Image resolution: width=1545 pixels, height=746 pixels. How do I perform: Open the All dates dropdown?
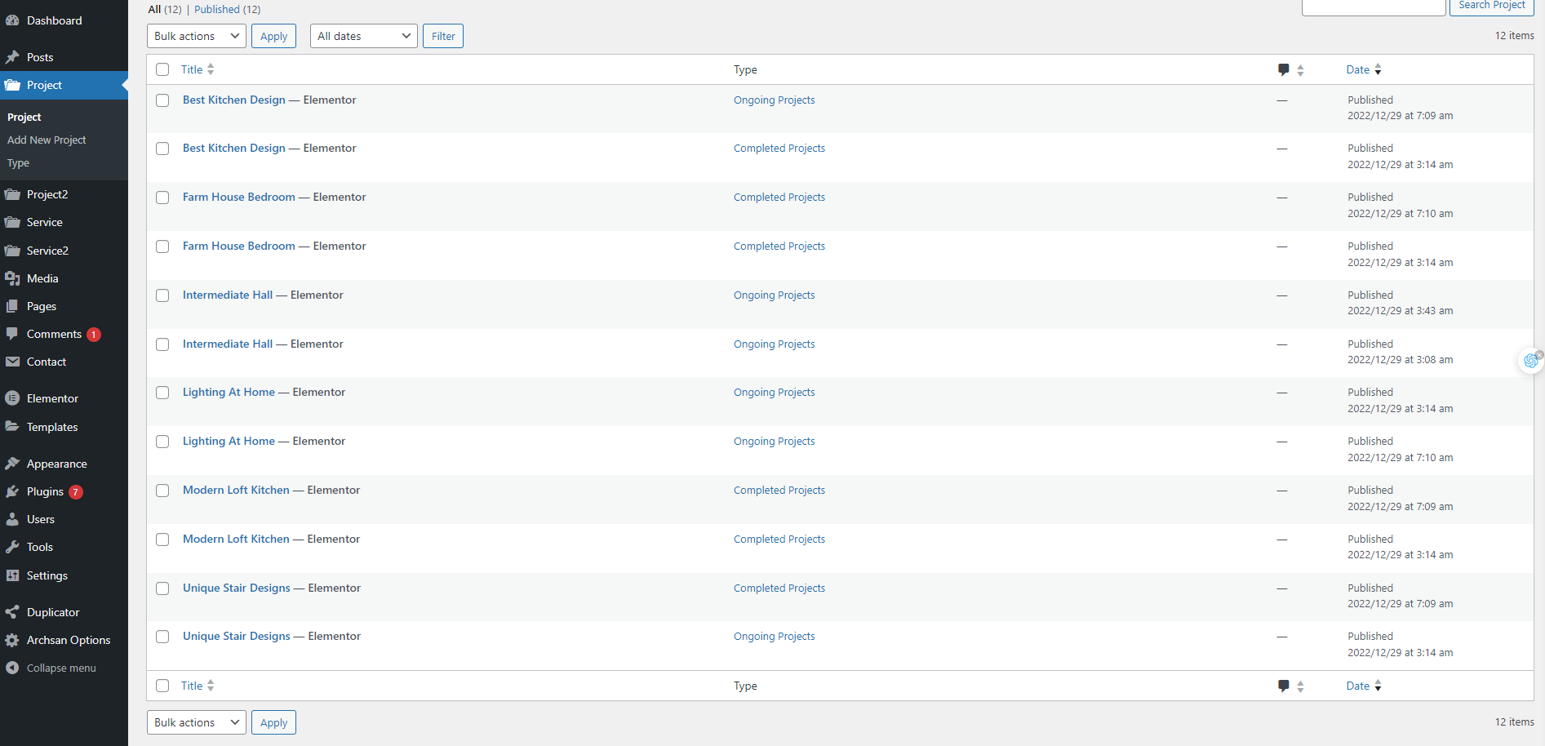click(x=364, y=36)
